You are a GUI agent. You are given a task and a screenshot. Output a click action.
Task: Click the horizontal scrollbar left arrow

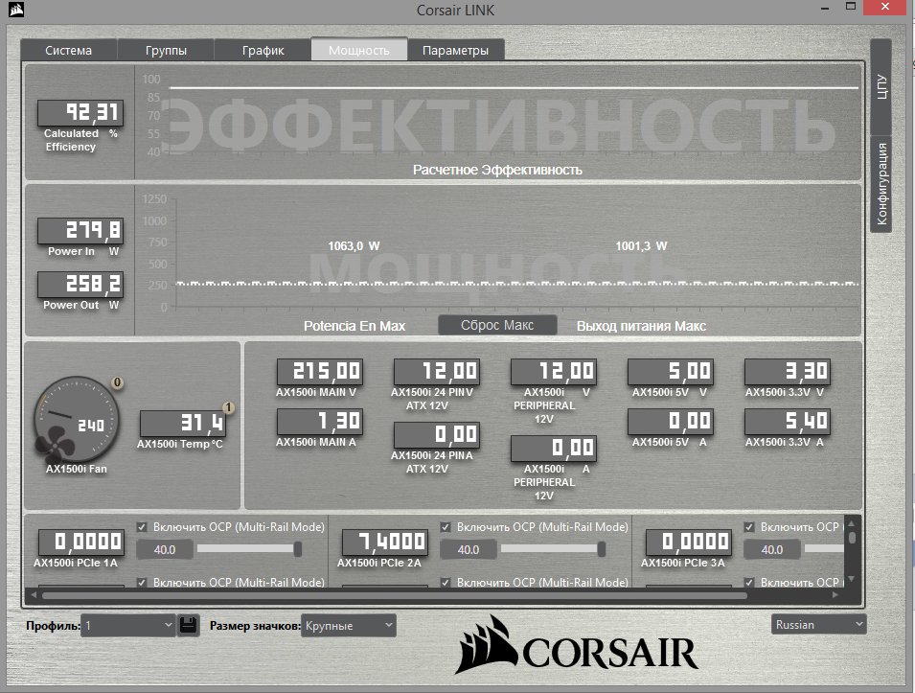point(34,595)
